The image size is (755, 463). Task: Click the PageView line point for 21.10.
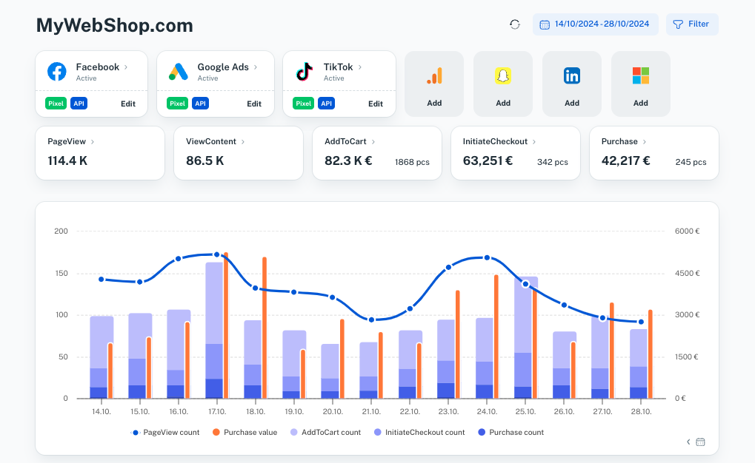click(371, 320)
